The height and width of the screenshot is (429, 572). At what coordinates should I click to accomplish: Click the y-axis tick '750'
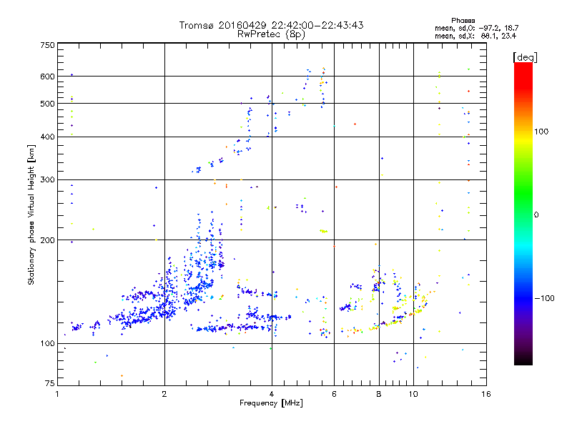pyautogui.click(x=47, y=45)
